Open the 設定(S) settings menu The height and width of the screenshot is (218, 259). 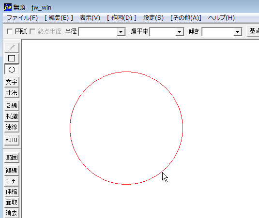coord(153,18)
